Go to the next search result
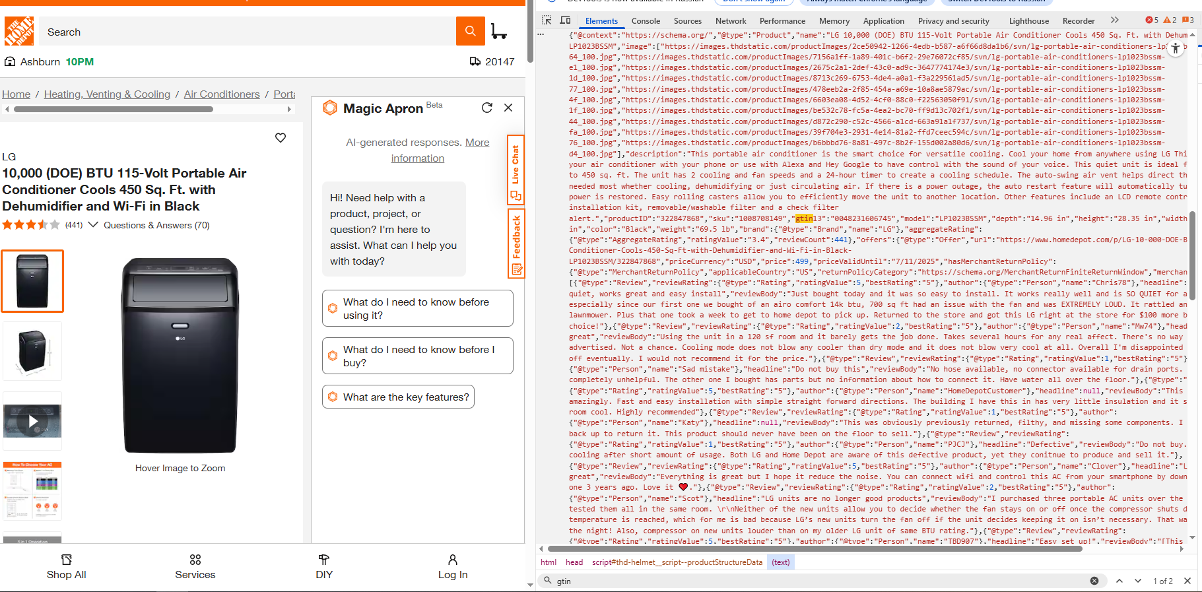 tap(1138, 581)
